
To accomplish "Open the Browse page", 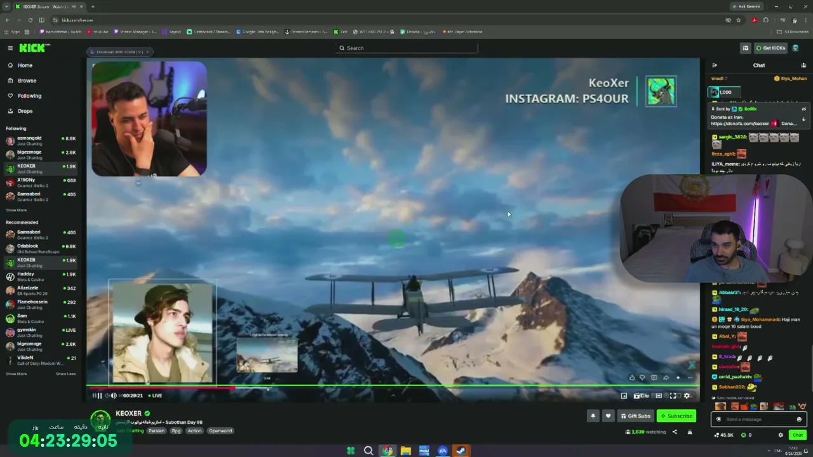I will point(27,81).
